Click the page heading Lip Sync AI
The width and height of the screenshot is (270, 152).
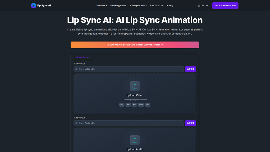tap(135, 20)
